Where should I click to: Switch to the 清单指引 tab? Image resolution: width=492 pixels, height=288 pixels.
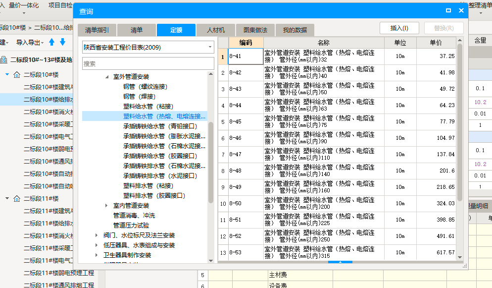(97, 30)
